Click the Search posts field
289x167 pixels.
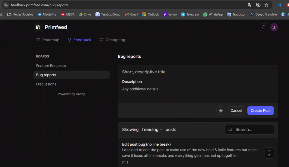pyautogui.click(x=249, y=129)
